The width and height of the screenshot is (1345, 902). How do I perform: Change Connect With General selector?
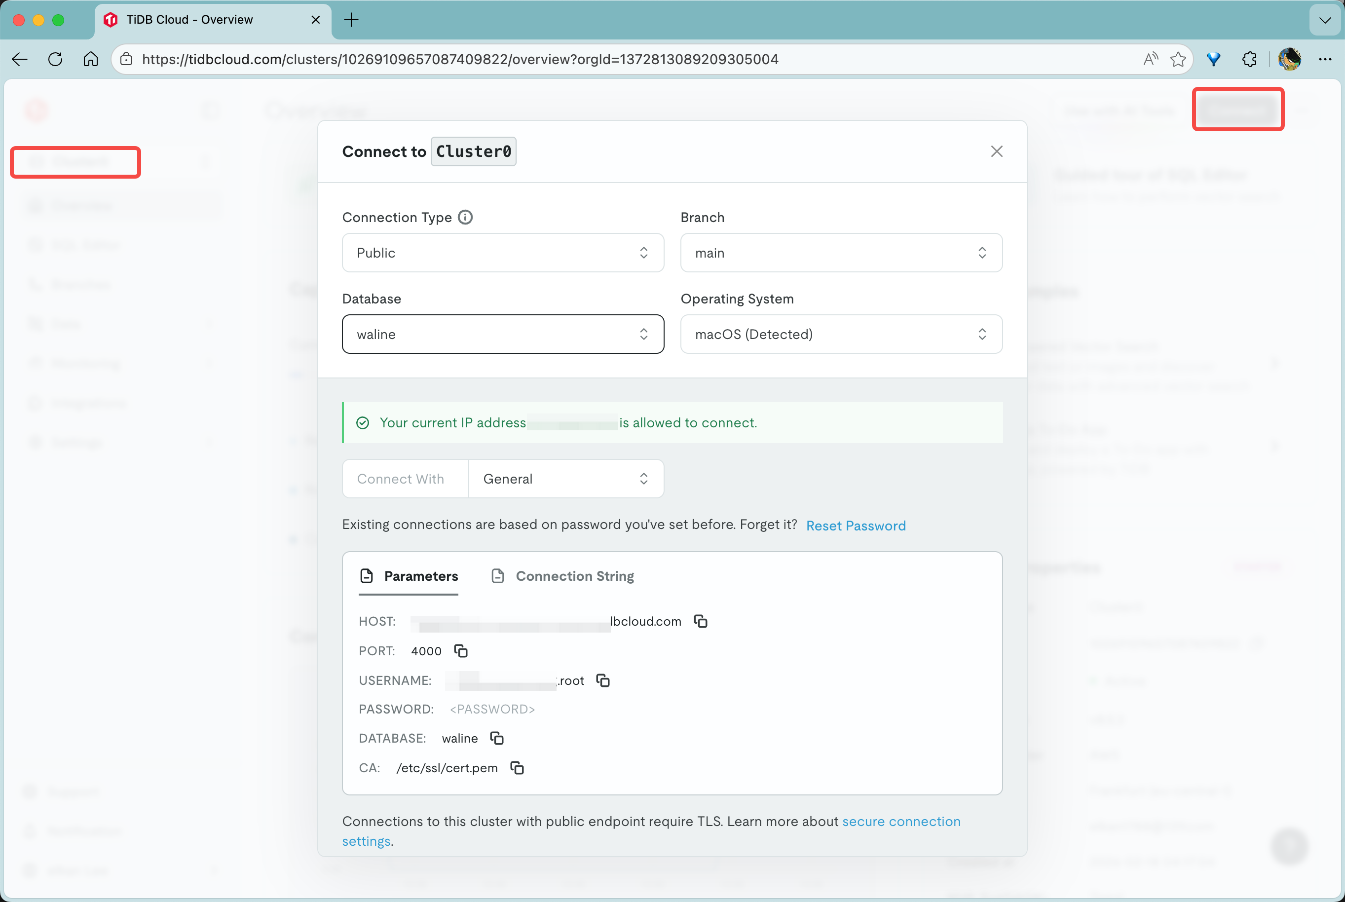click(x=565, y=479)
